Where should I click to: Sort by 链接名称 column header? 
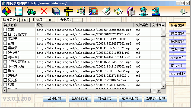(x=19, y=25)
